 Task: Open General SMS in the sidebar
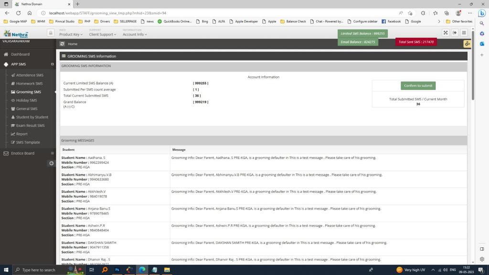pos(24,109)
